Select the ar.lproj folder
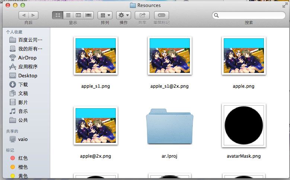This screenshot has height=180, width=290. 169,126
